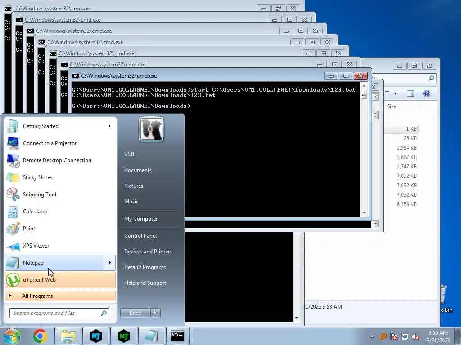This screenshot has width=461, height=345.
Task: Open Calculator from Start menu
Action: (x=60, y=211)
